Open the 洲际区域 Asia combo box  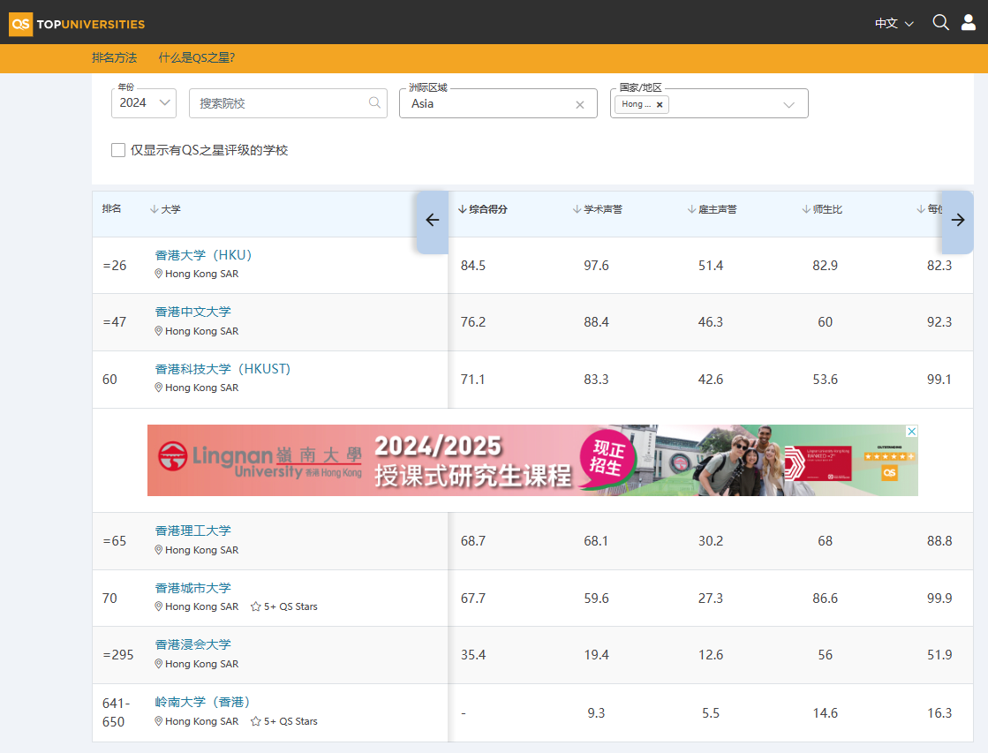point(498,103)
